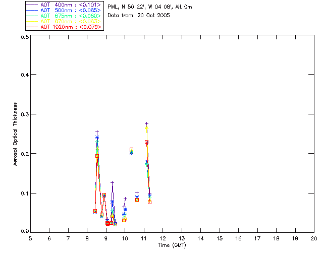Image resolution: width=323 pixels, height=258 pixels.
Task: Click the AOT 675nm legend entry
Action: coord(64,16)
